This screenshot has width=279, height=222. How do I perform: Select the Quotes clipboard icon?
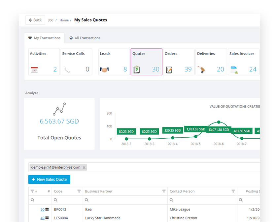137,69
